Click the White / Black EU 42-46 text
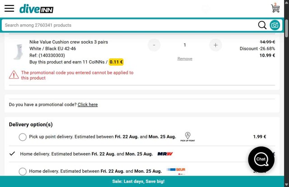This screenshot has width=289, height=187. click(x=53, y=49)
